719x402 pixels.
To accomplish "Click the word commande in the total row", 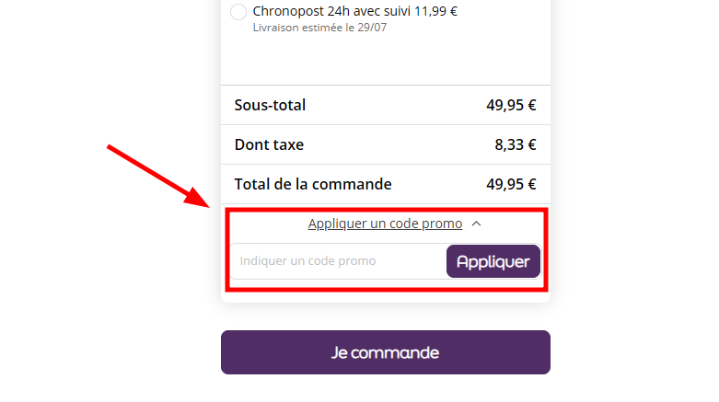I will [354, 184].
